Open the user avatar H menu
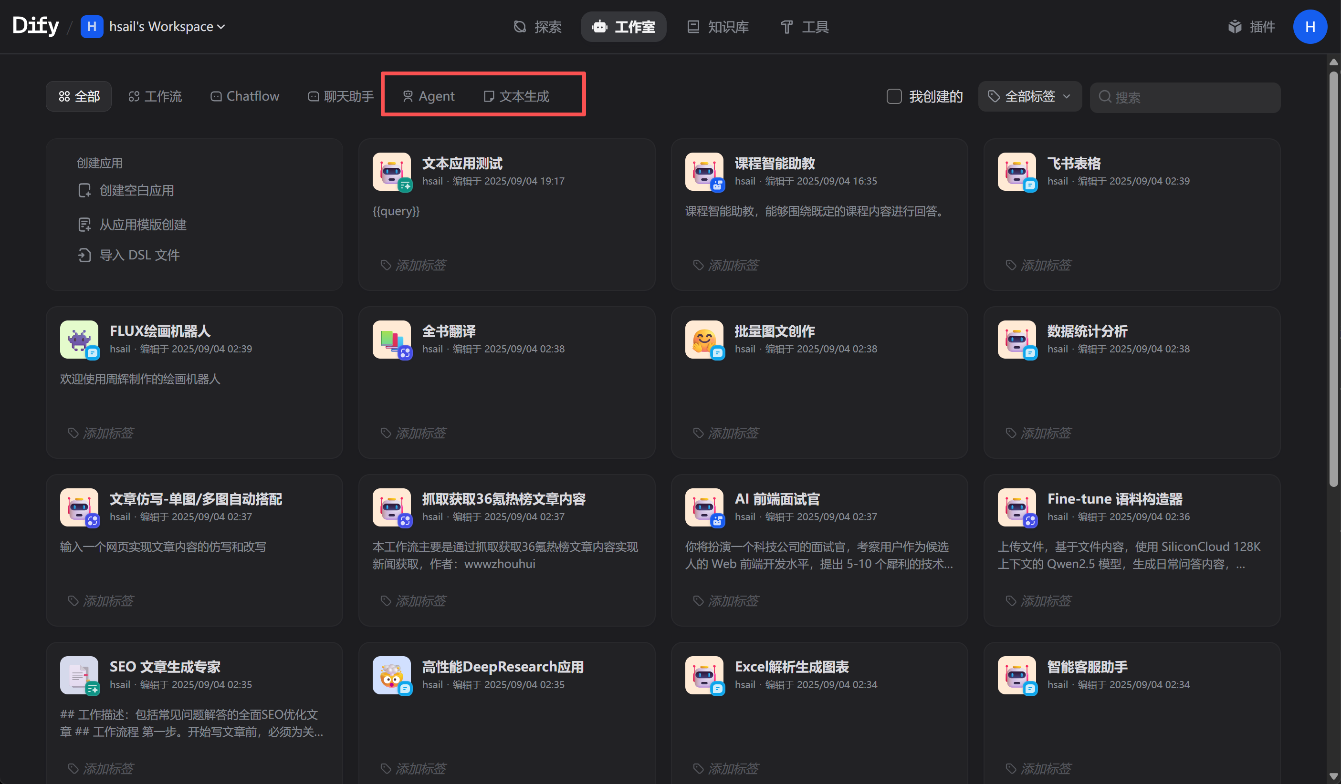1341x784 pixels. pyautogui.click(x=1310, y=27)
